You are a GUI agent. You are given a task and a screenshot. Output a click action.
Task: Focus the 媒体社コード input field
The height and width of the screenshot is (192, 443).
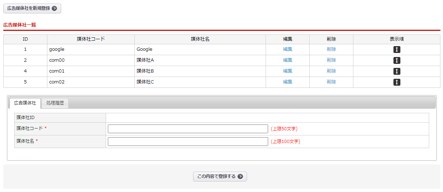point(188,129)
